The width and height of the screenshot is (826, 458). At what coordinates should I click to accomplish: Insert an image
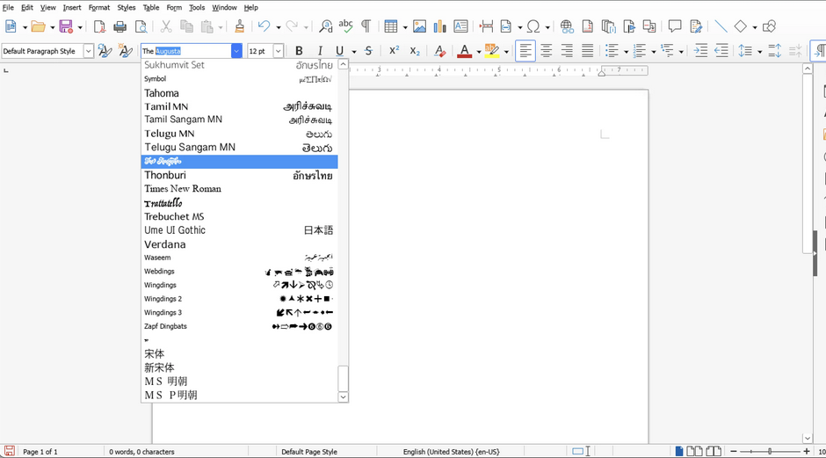click(419, 26)
